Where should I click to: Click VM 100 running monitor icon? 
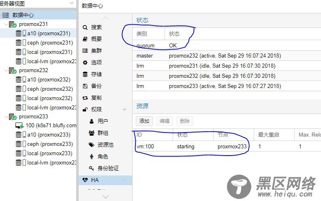click(x=20, y=126)
